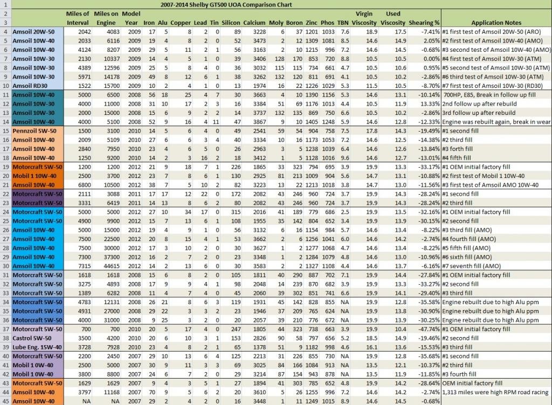This screenshot has width=552, height=405.
Task: Select the chart title '2007-2014 Shelby GT500 UOA Comparison Chart'
Action: 226,5
